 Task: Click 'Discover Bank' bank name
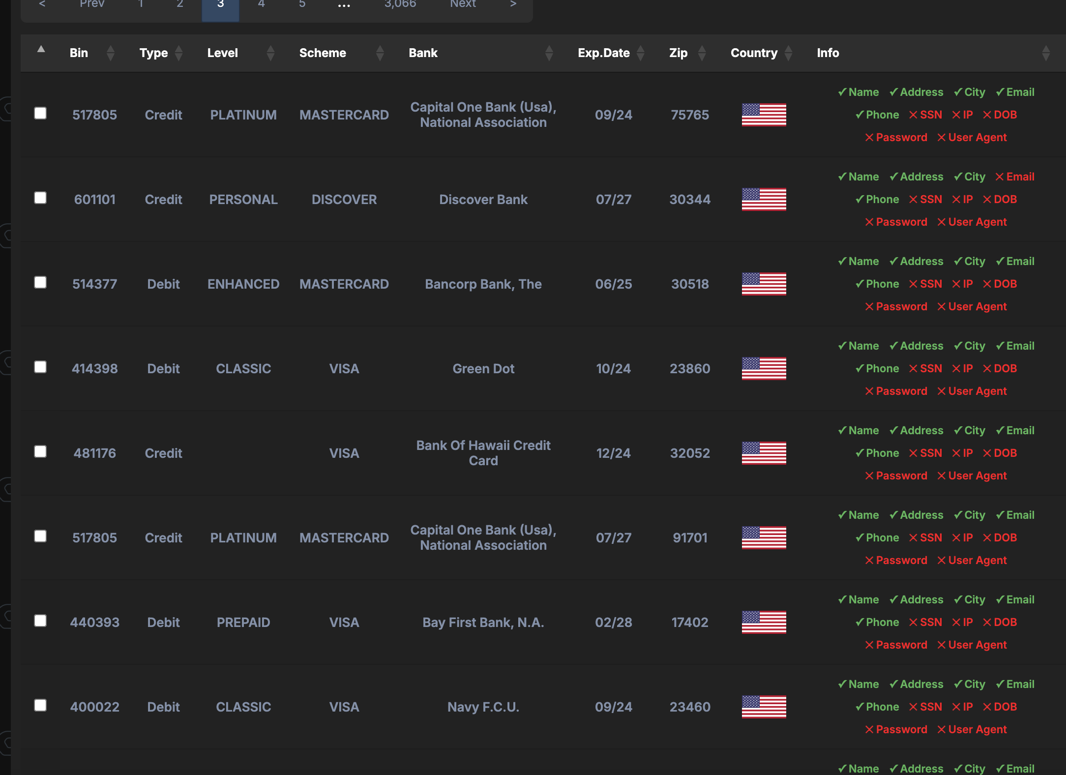[x=483, y=200]
